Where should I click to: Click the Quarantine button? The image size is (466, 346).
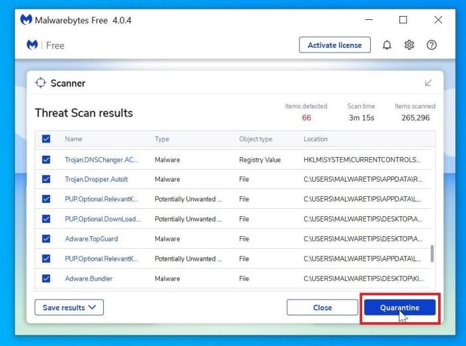[x=399, y=307]
